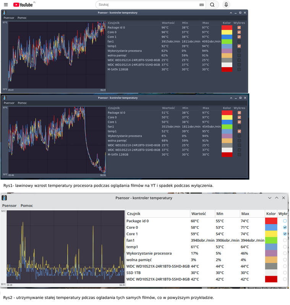The width and height of the screenshot is (290, 305).
Task: Enable Package id 0 graph checkbox in bottom window
Action: coord(285,221)
